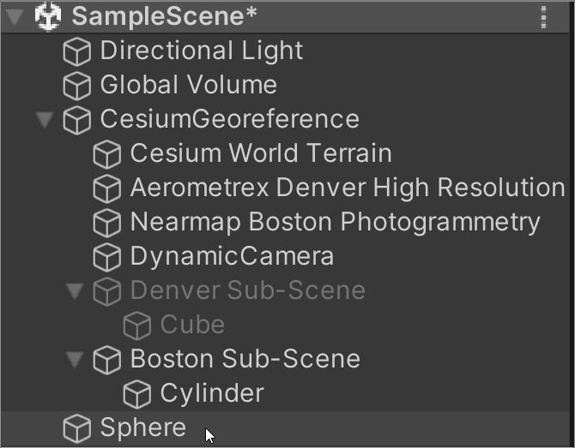Open the SampleScene three-dot options menu

point(543,16)
